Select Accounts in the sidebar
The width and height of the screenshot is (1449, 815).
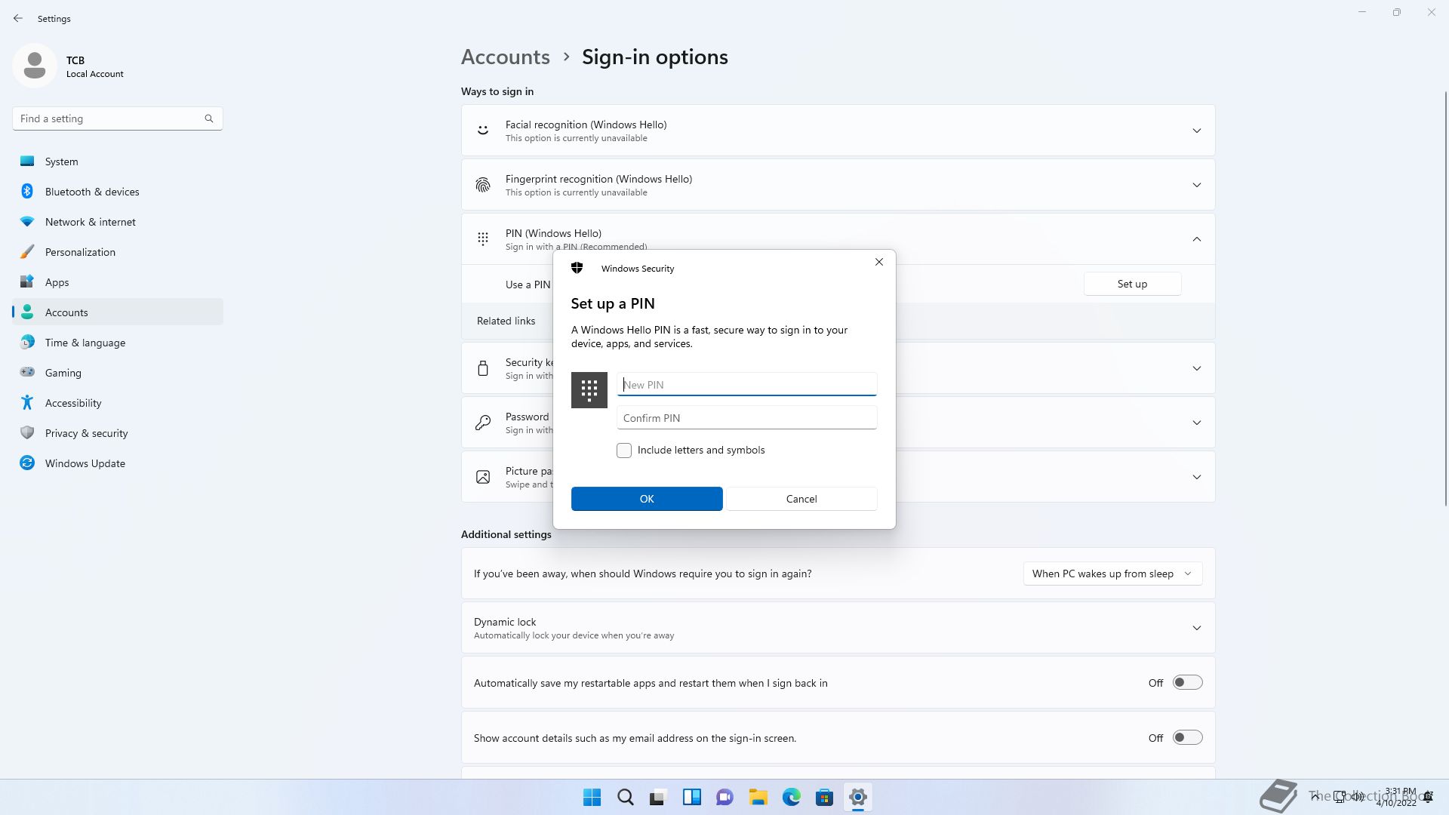click(118, 312)
